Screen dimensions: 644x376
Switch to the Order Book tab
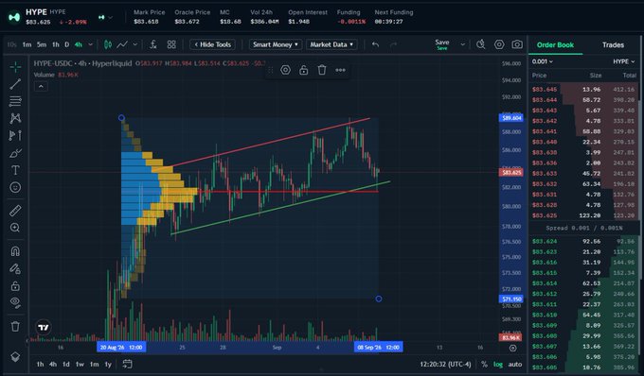tap(555, 45)
